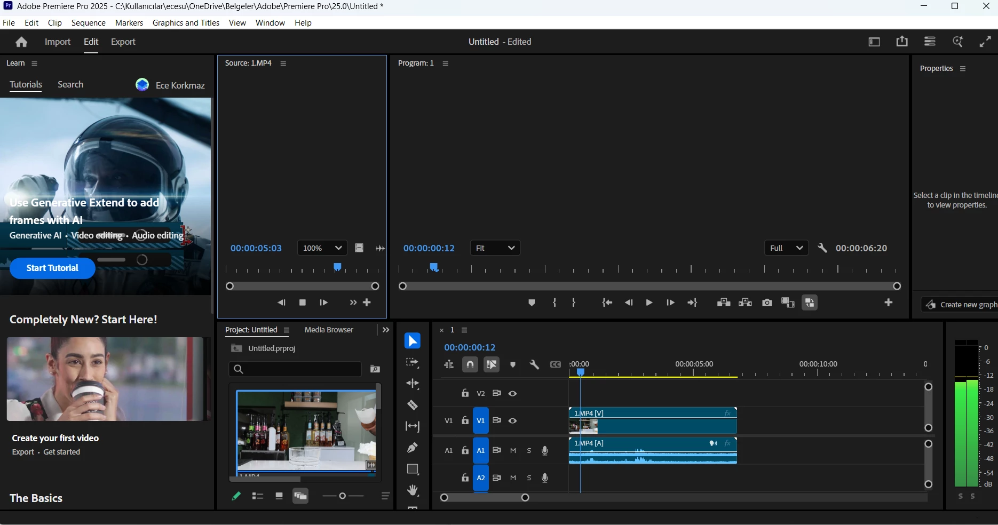Image resolution: width=998 pixels, height=525 pixels.
Task: Play the sequence in Program monitor
Action: pyautogui.click(x=649, y=303)
